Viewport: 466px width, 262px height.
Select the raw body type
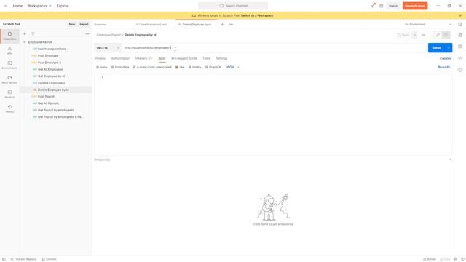click(180, 68)
